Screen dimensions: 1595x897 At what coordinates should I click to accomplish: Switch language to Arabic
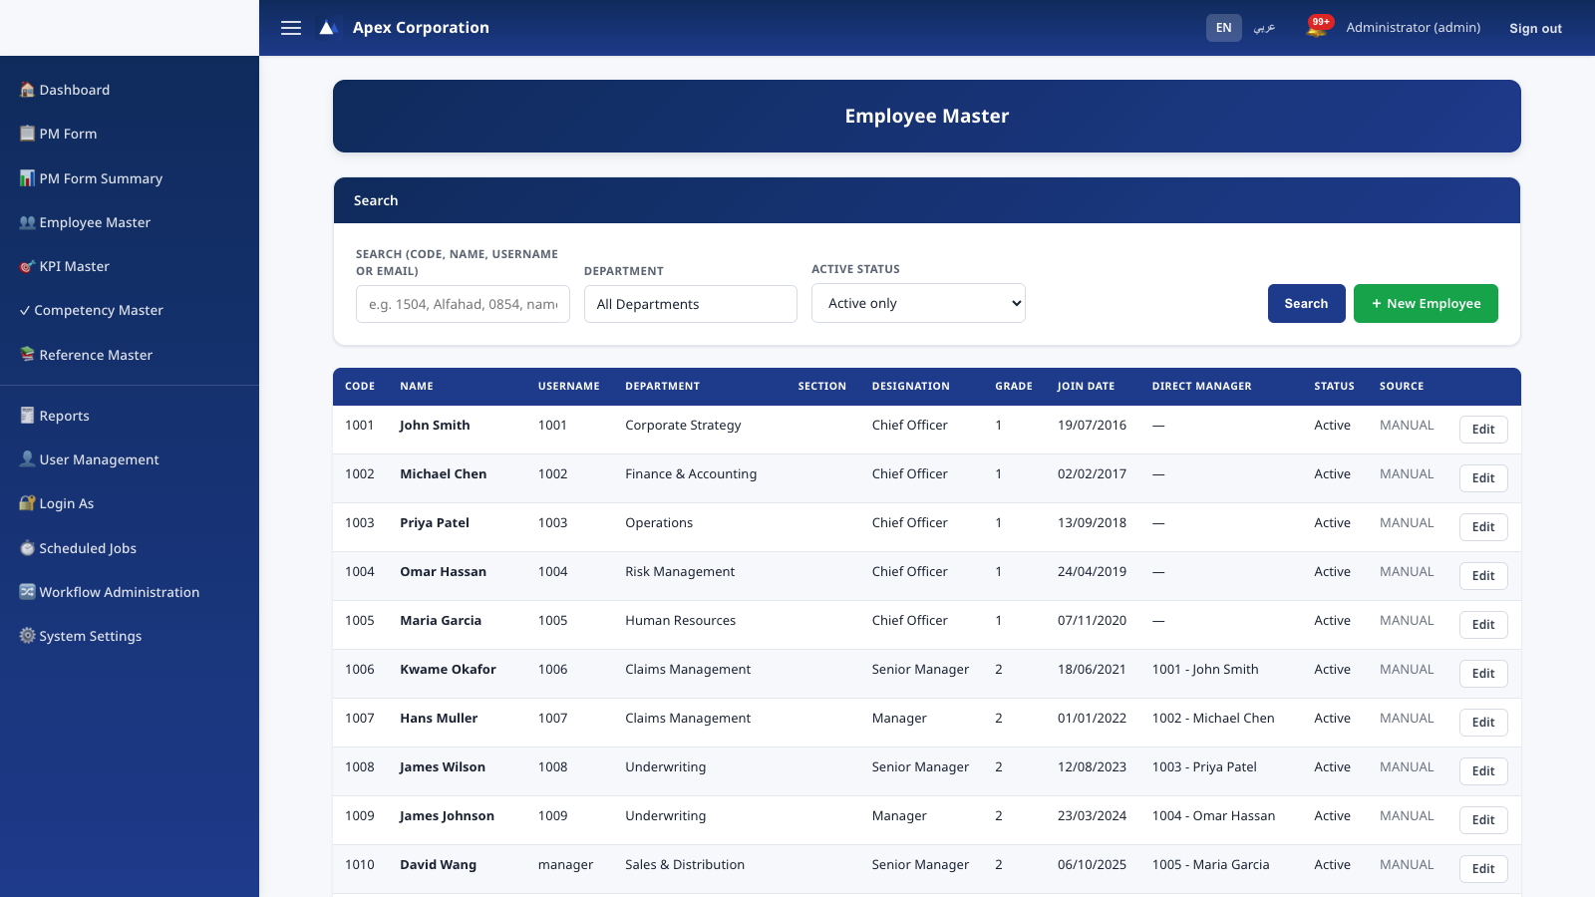[1264, 28]
